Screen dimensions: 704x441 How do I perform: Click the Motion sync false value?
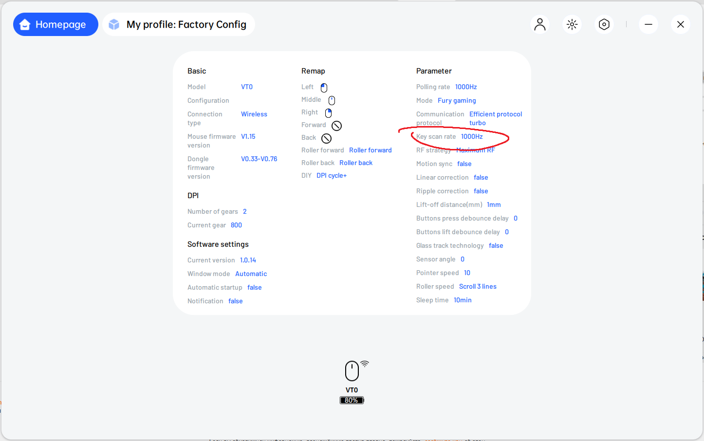pyautogui.click(x=464, y=164)
